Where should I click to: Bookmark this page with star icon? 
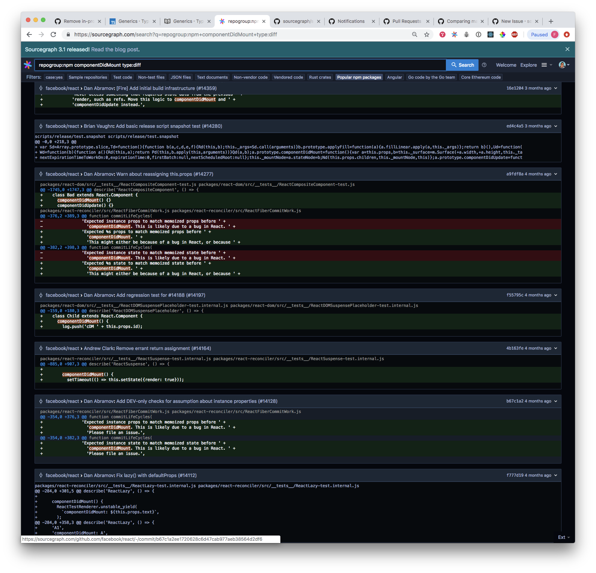coord(427,34)
